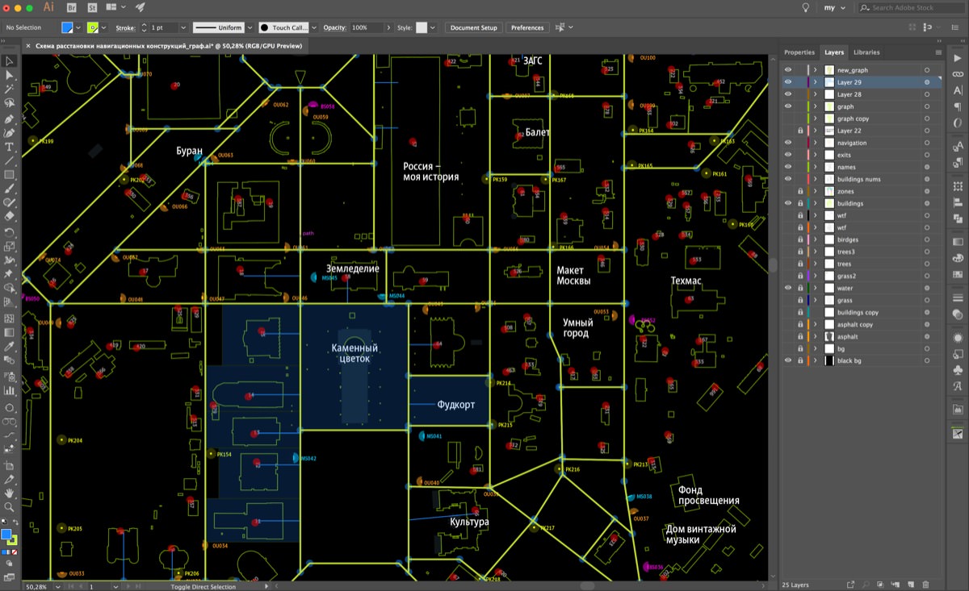Open Preferences from the control bar
This screenshot has width=969, height=591.
click(527, 27)
